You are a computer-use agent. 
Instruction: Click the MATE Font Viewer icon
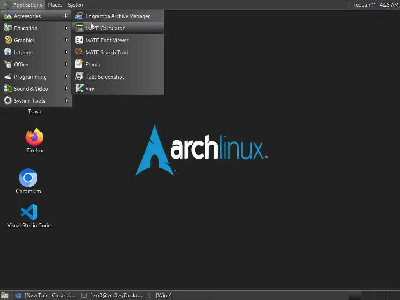click(79, 40)
